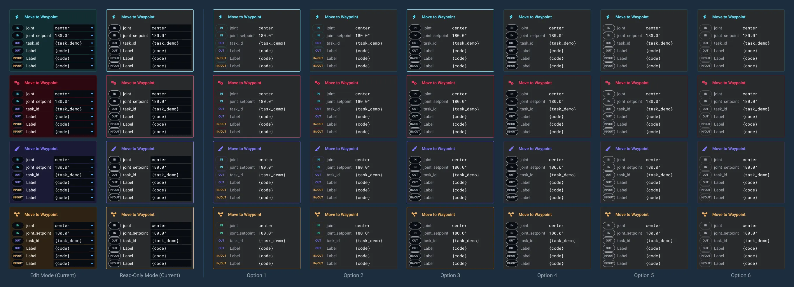Click the Edit Mode (Current) caption
The image size is (794, 287).
[53, 275]
